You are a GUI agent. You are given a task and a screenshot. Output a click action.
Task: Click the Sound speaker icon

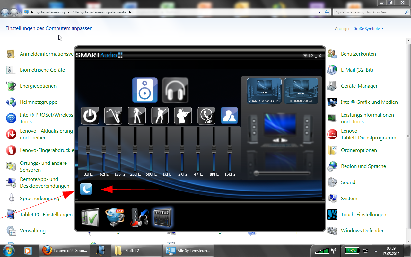[332, 182]
